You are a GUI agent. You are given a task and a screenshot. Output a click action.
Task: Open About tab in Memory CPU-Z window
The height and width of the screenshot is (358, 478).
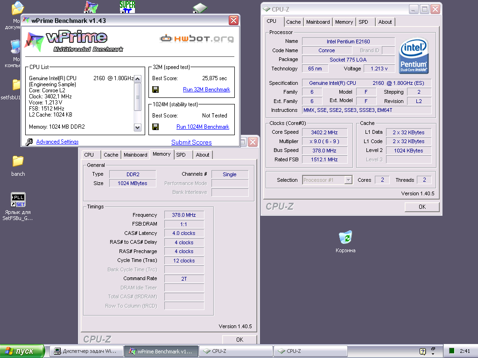(x=203, y=155)
